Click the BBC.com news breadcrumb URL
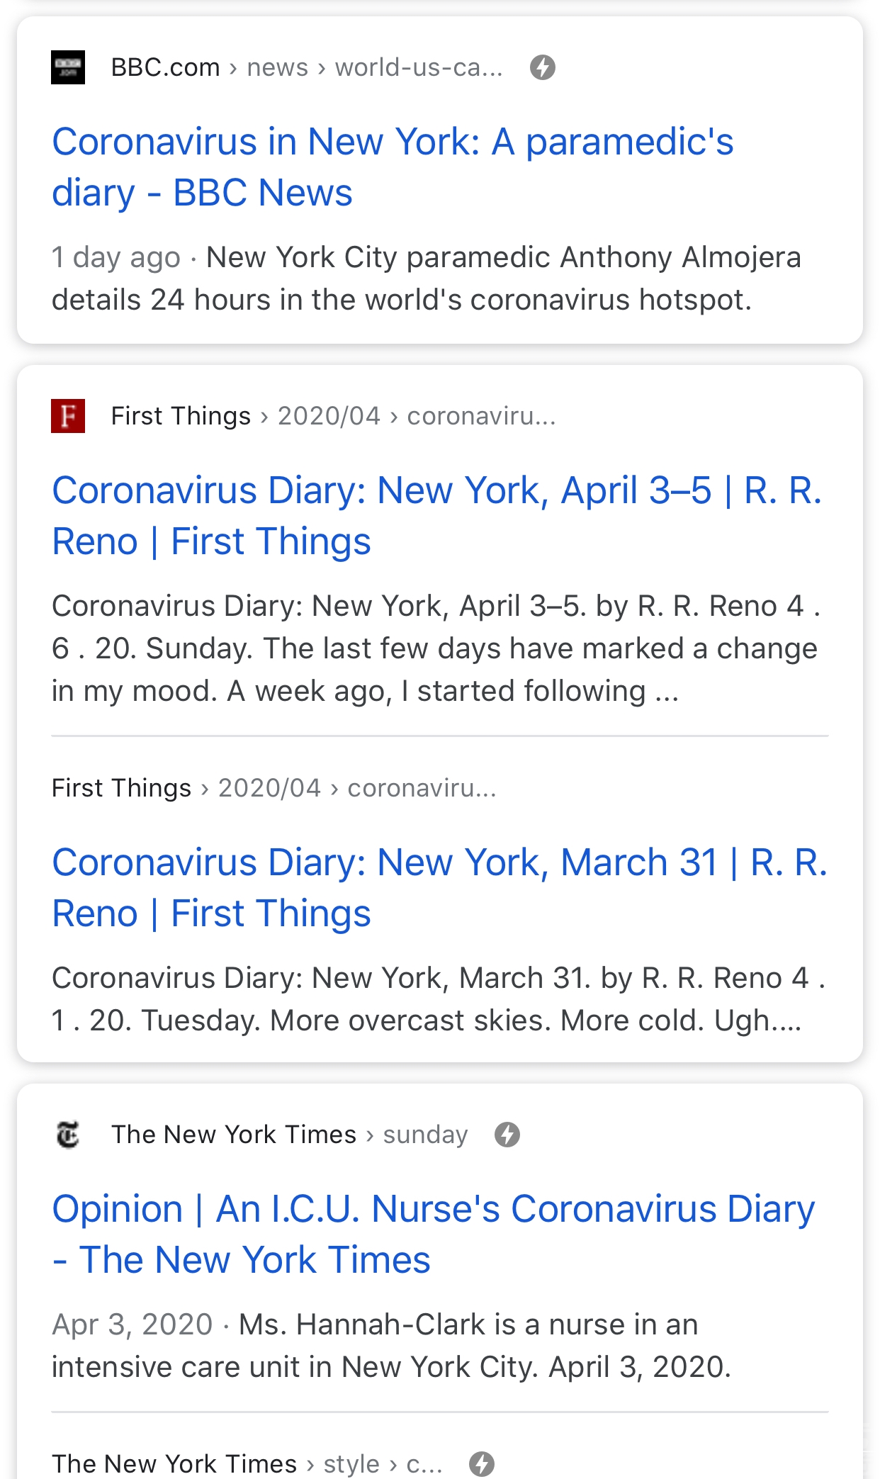The height and width of the screenshot is (1479, 880). (x=307, y=67)
